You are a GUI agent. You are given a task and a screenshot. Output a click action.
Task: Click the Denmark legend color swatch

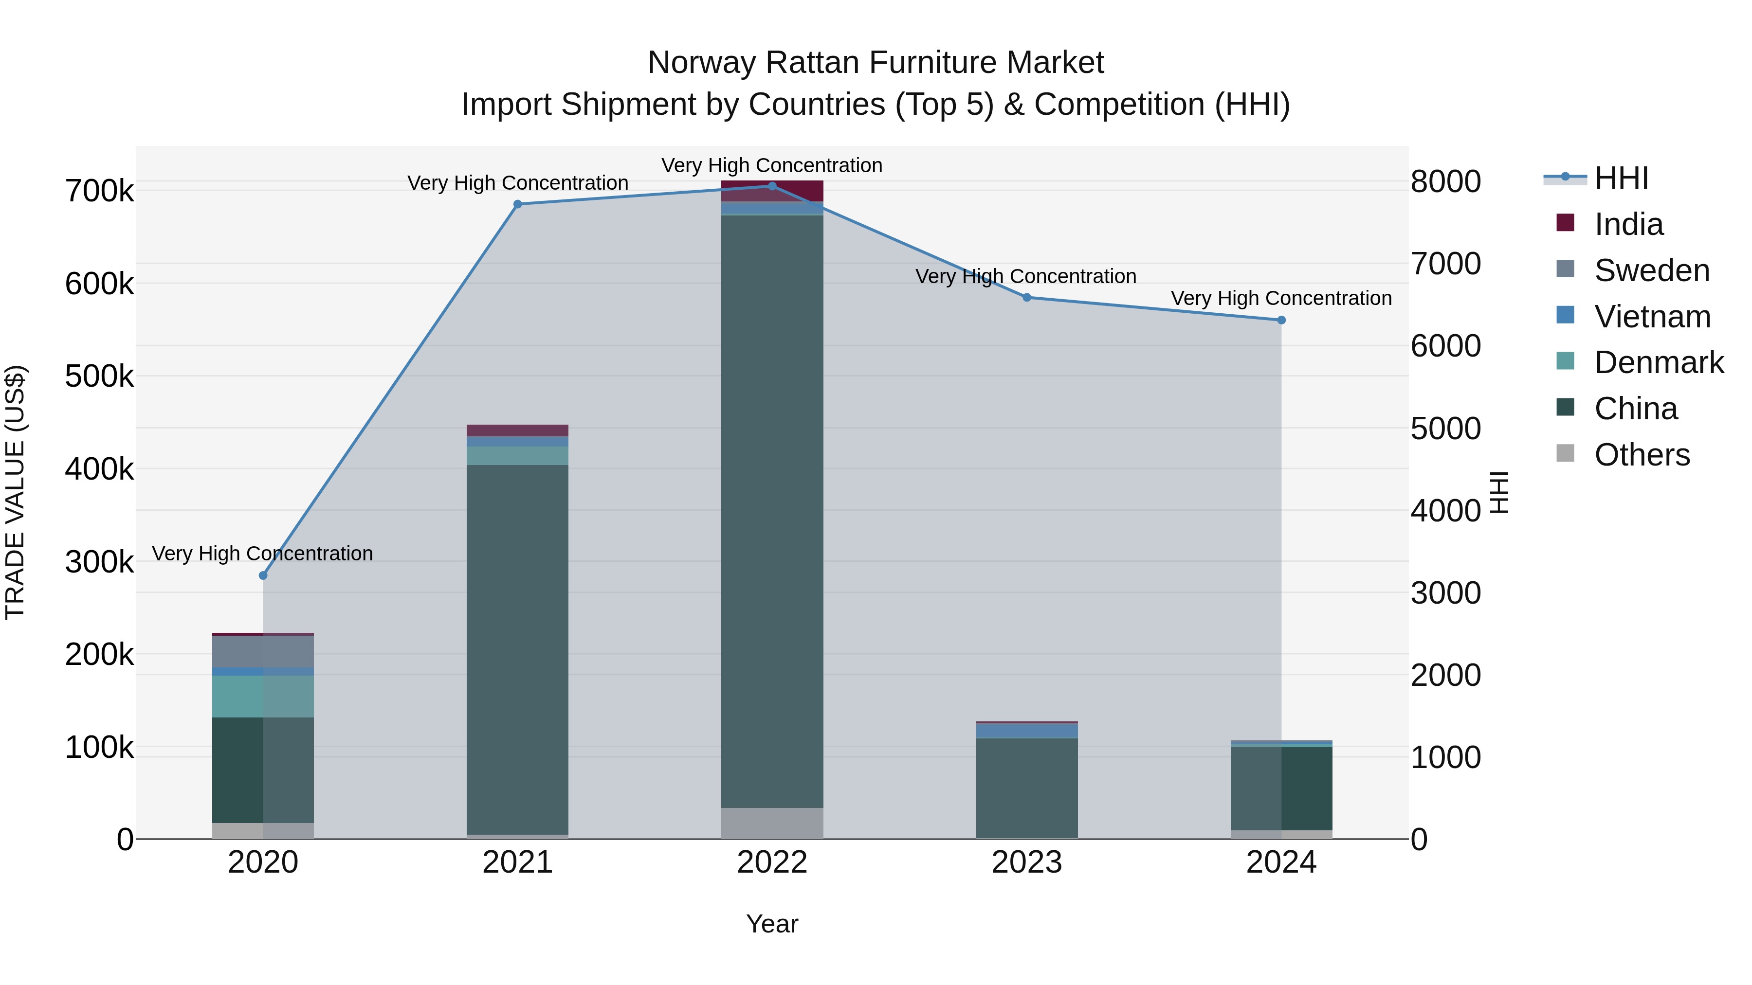pyautogui.click(x=1565, y=360)
